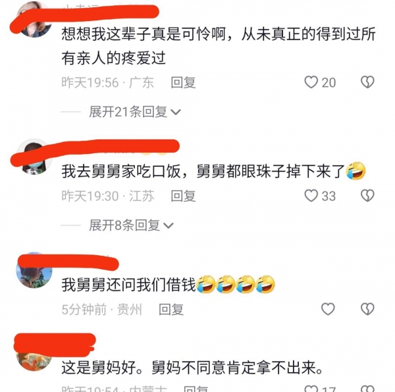
Task: Tap broken heart on the Jiangsu comment
Action: coord(367,195)
